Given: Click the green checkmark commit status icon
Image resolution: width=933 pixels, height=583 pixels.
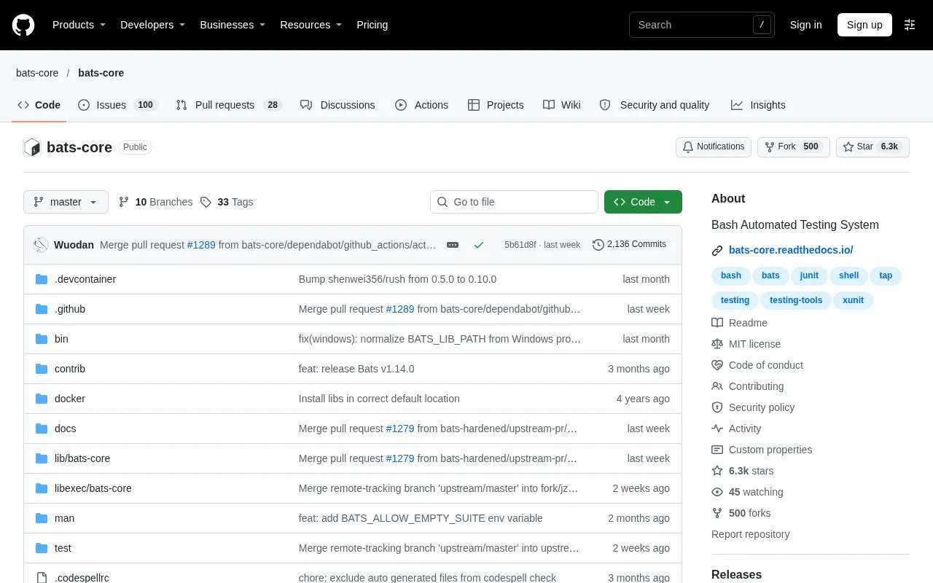Looking at the screenshot, I should click(479, 245).
